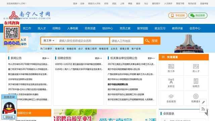Screen dimensions: 215x121
Task: Click the 招聘高校毕业生 banner image
Action: tap(75, 115)
